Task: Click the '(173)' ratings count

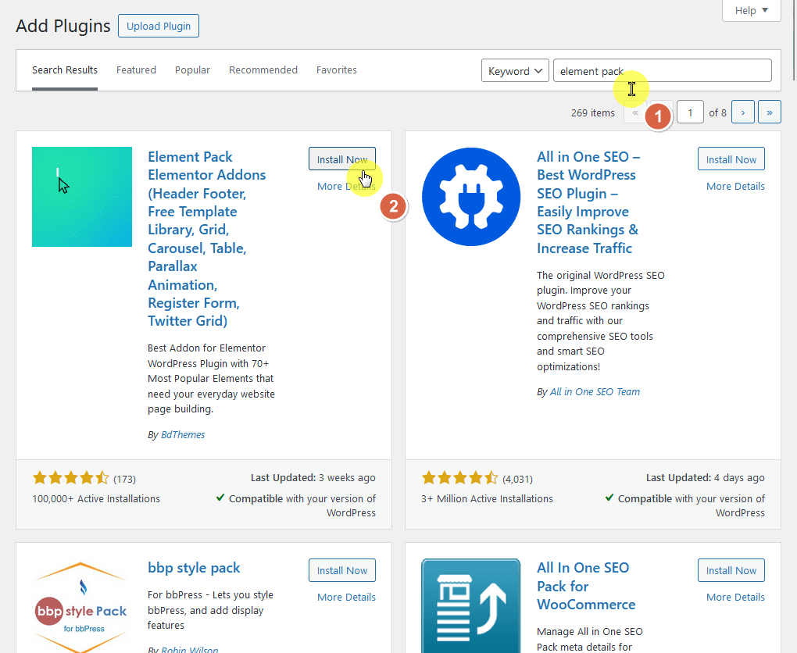Action: pyautogui.click(x=124, y=479)
